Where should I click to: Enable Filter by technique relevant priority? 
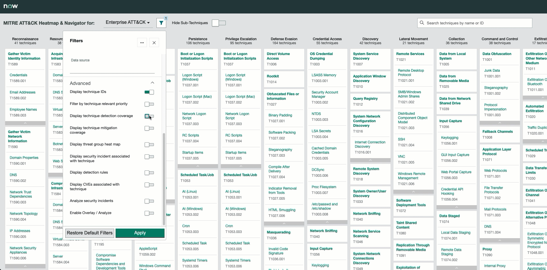point(149,104)
